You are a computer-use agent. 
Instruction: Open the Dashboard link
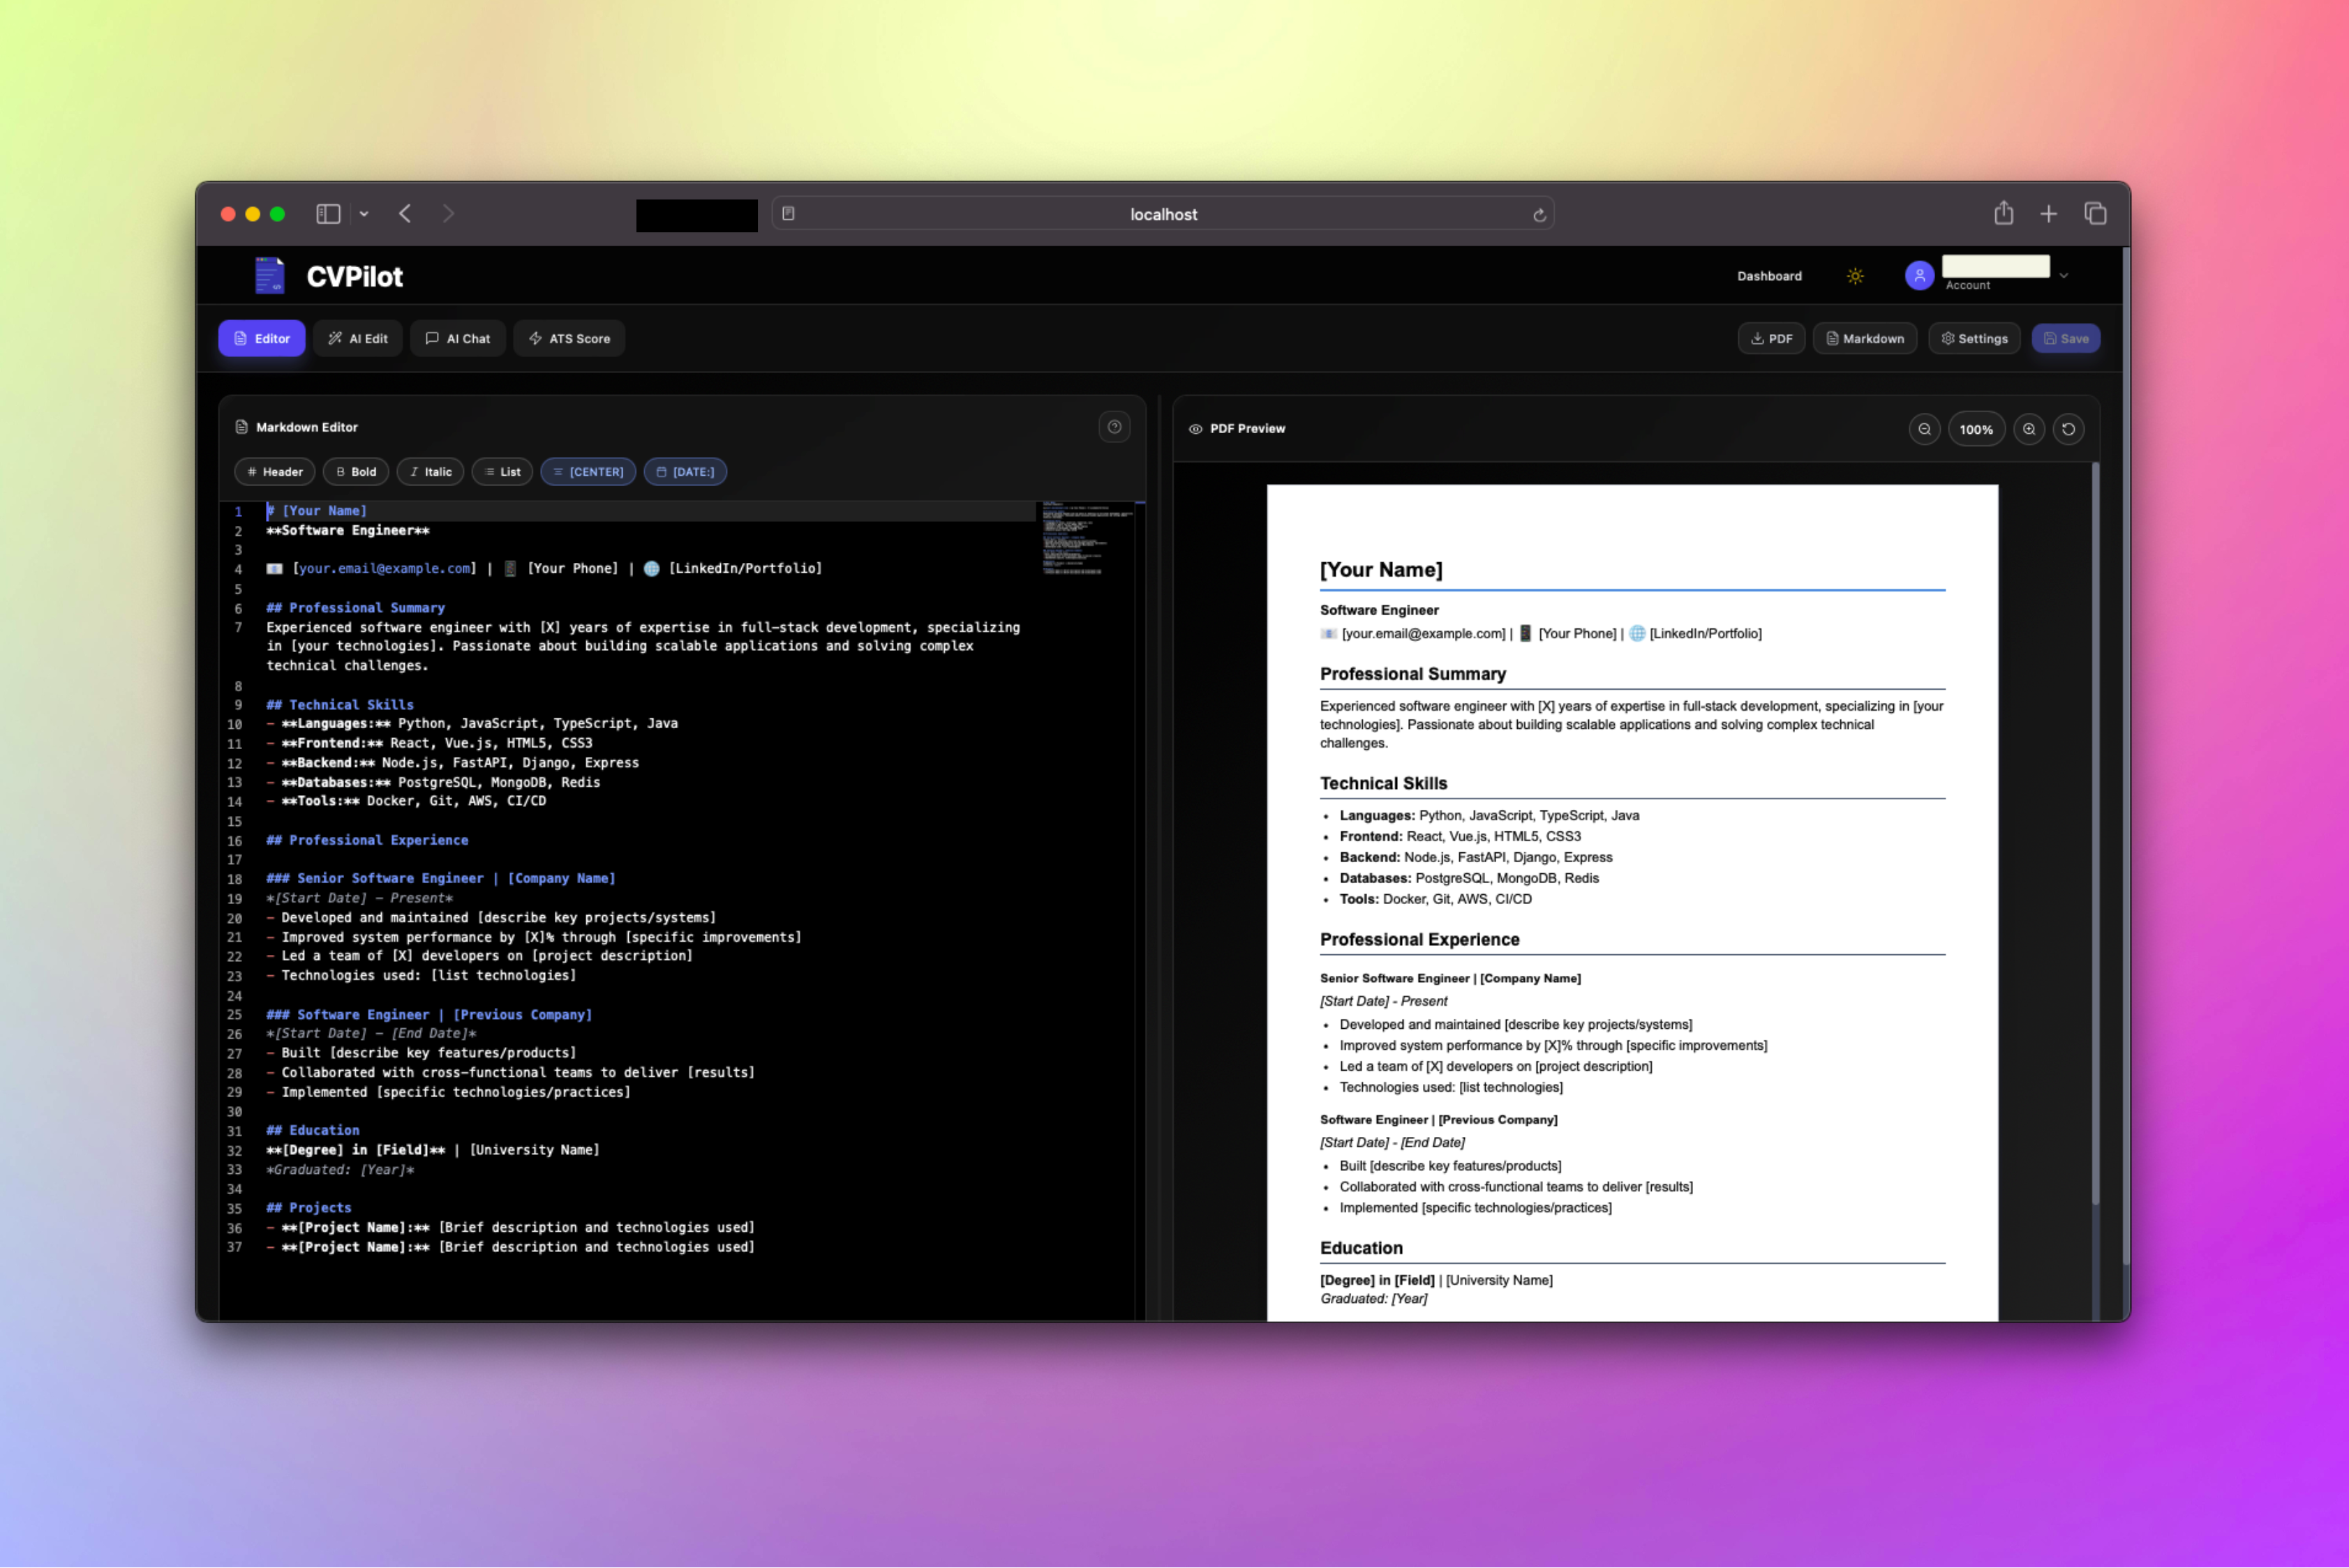1769,276
